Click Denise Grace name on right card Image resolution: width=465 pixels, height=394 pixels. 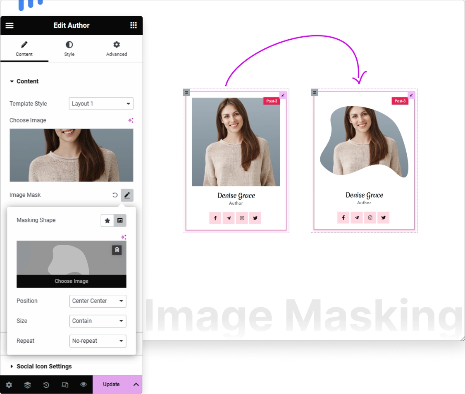tap(364, 195)
